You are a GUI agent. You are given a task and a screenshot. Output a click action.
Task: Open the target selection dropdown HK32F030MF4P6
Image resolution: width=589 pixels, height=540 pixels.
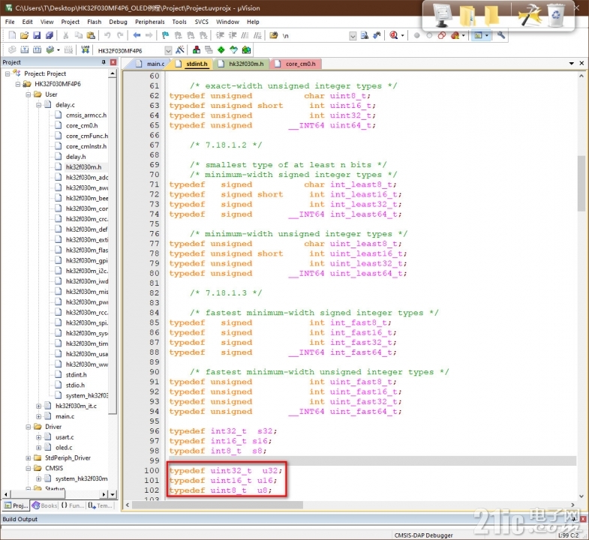[168, 50]
